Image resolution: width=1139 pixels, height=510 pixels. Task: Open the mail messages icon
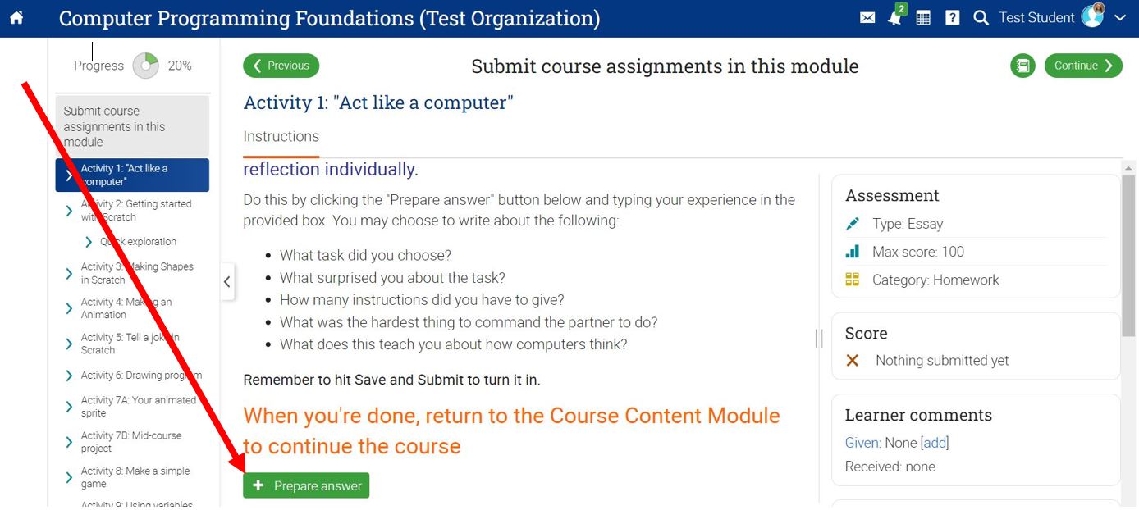coord(867,18)
